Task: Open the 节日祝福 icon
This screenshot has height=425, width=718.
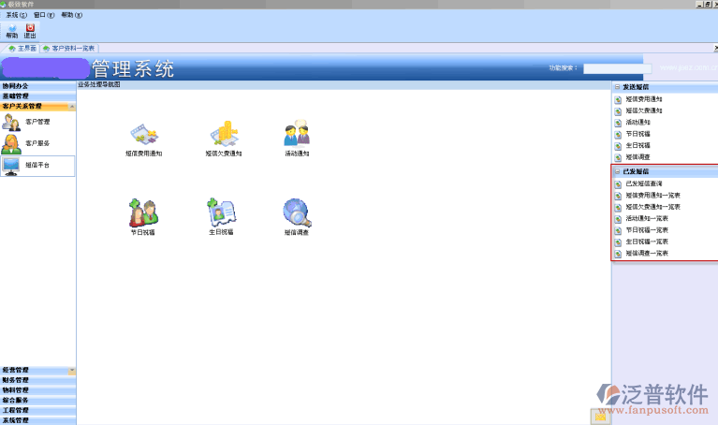Action: click(x=143, y=213)
